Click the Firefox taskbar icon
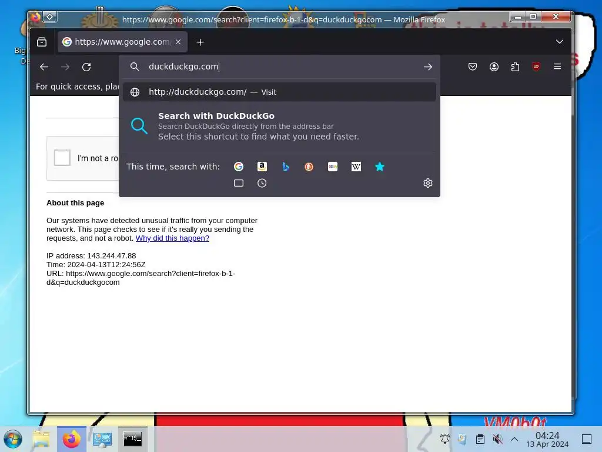Viewport: 602px width, 452px height. 72,439
